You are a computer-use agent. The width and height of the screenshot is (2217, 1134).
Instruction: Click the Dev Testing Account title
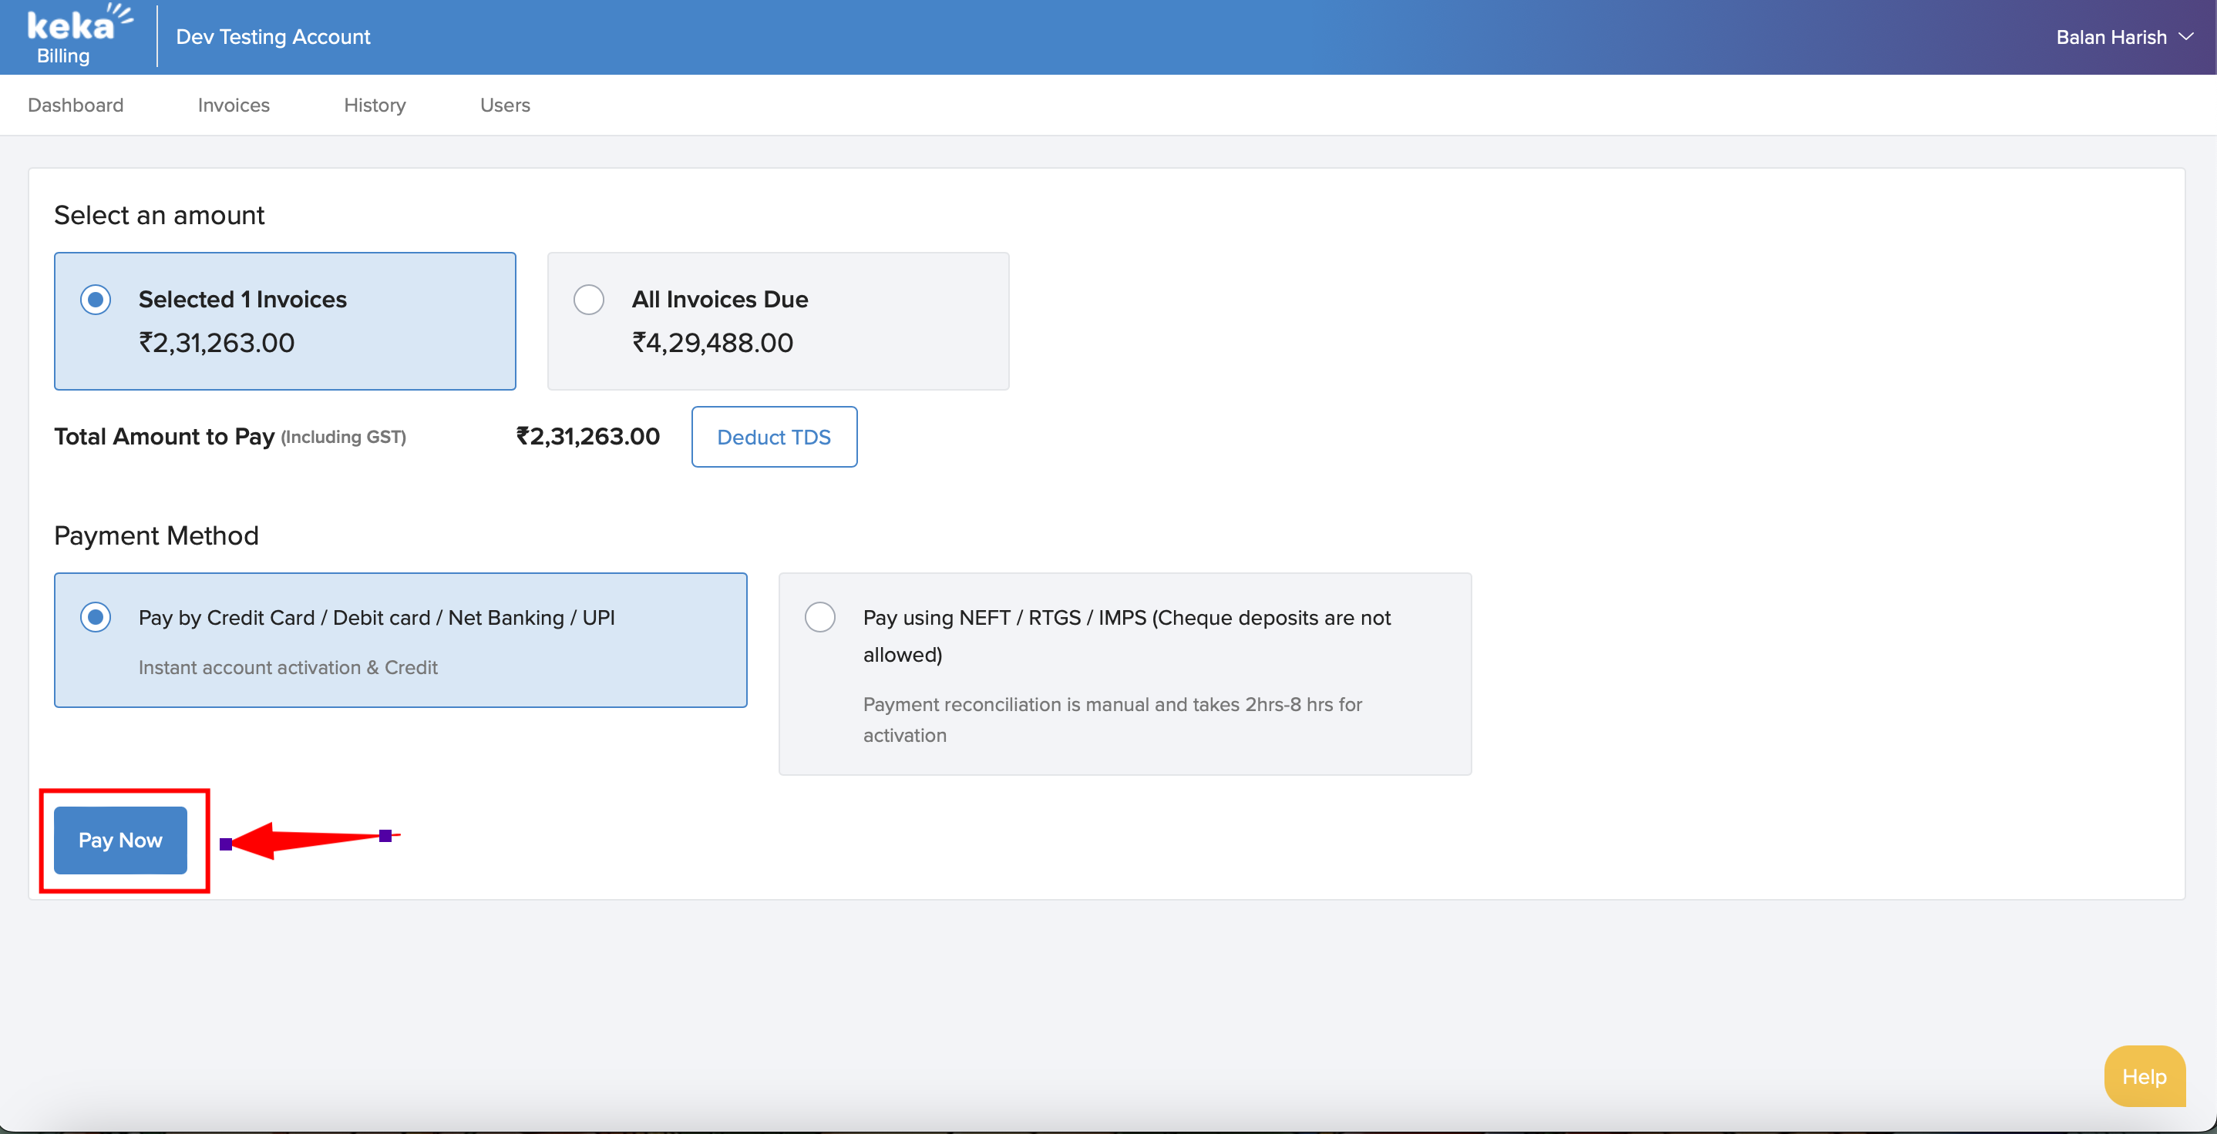[x=273, y=37]
